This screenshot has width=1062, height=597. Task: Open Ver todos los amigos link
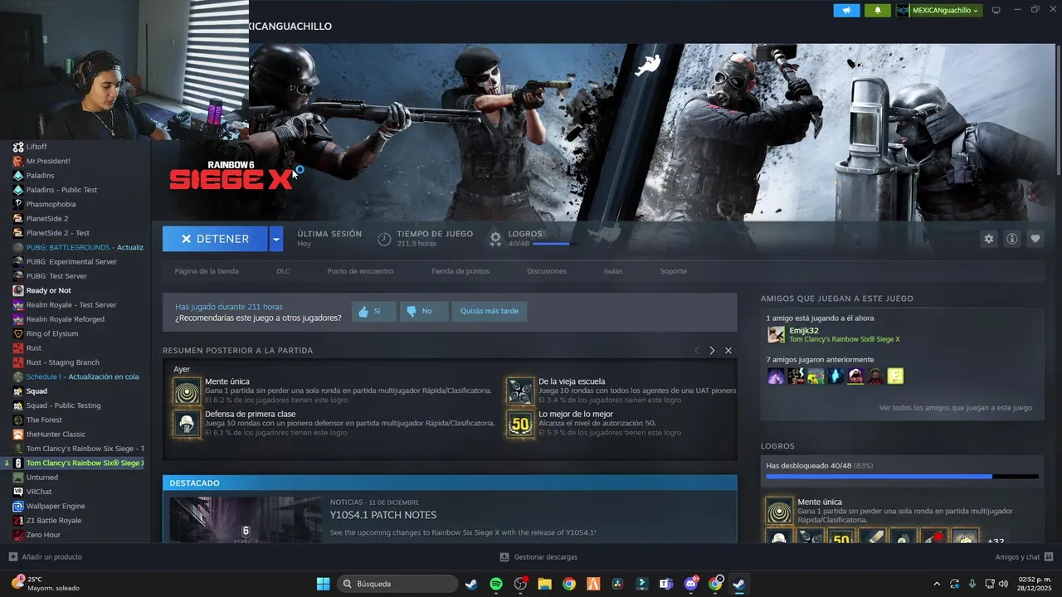tap(956, 408)
